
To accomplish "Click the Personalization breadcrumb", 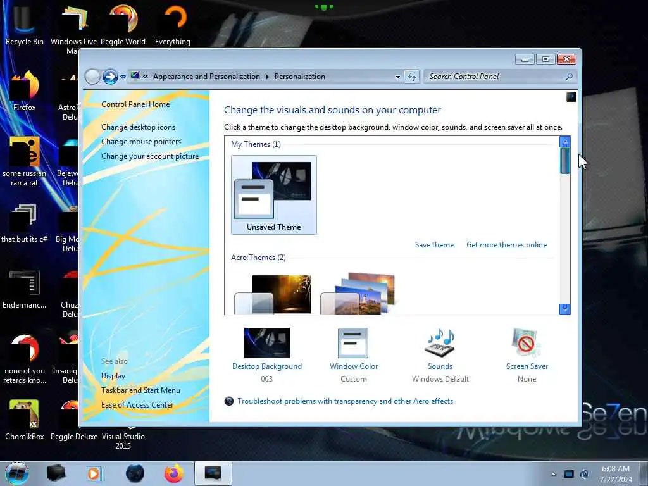I will point(299,77).
